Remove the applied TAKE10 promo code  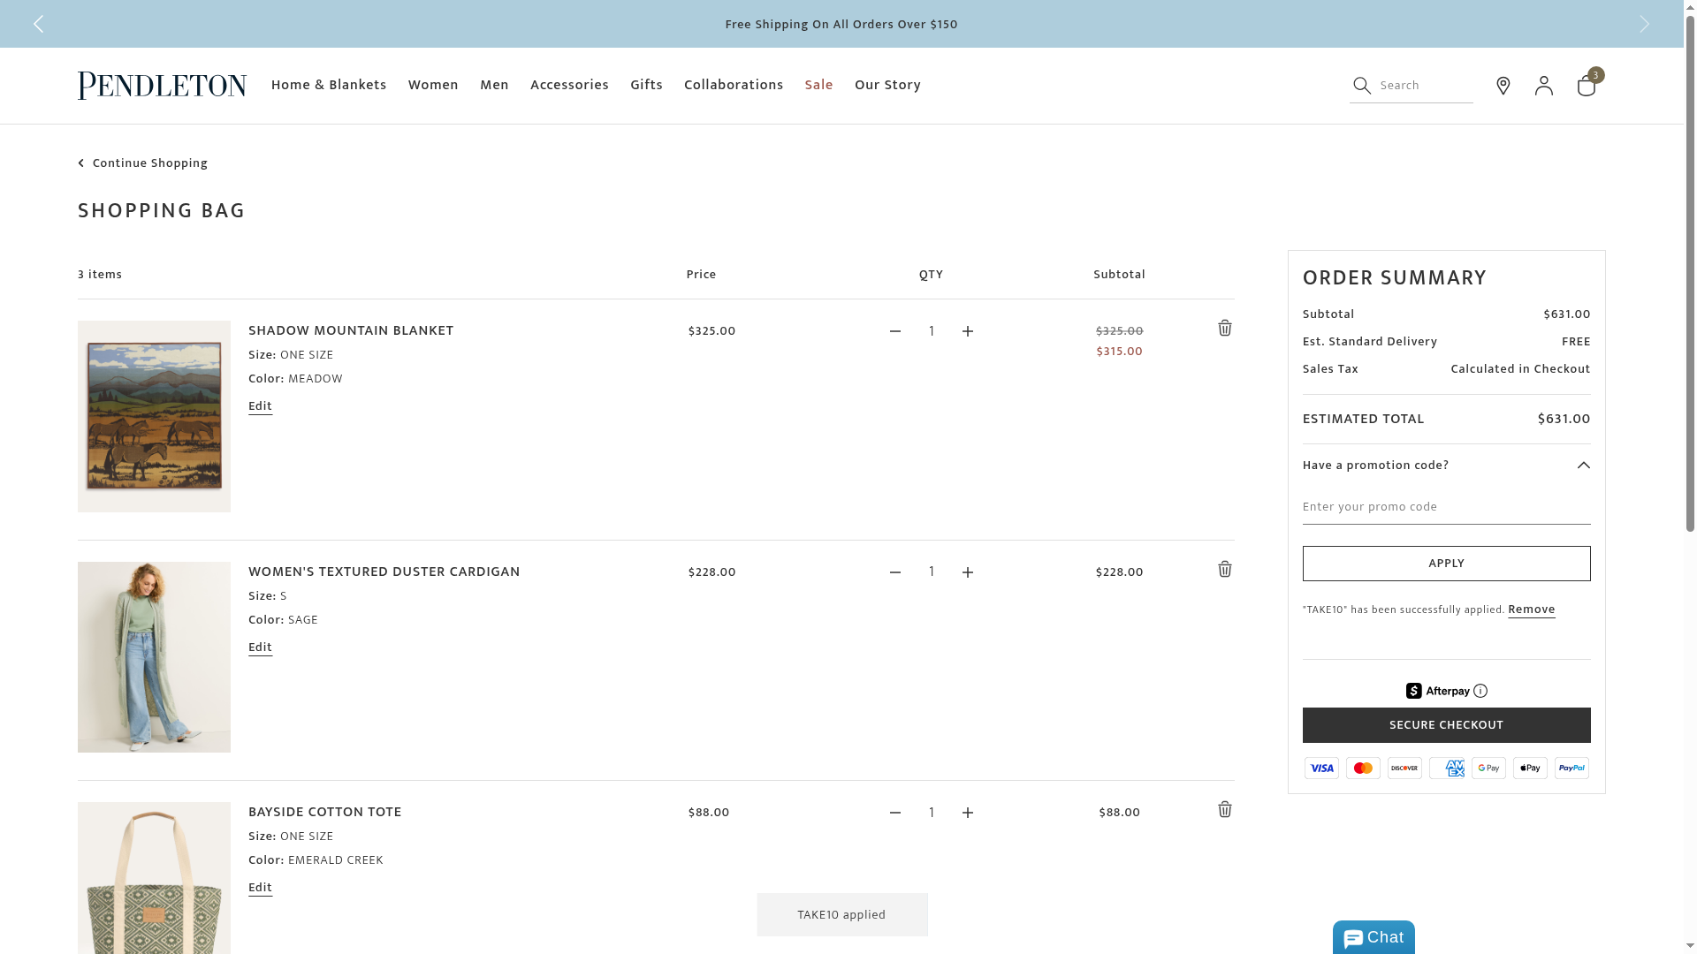pyautogui.click(x=1531, y=609)
